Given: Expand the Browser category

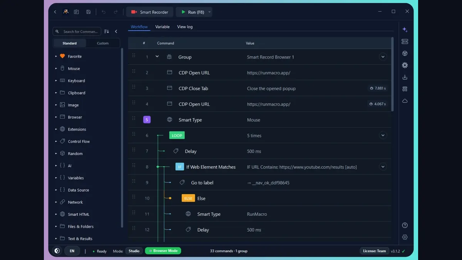Looking at the screenshot, I should 56,117.
